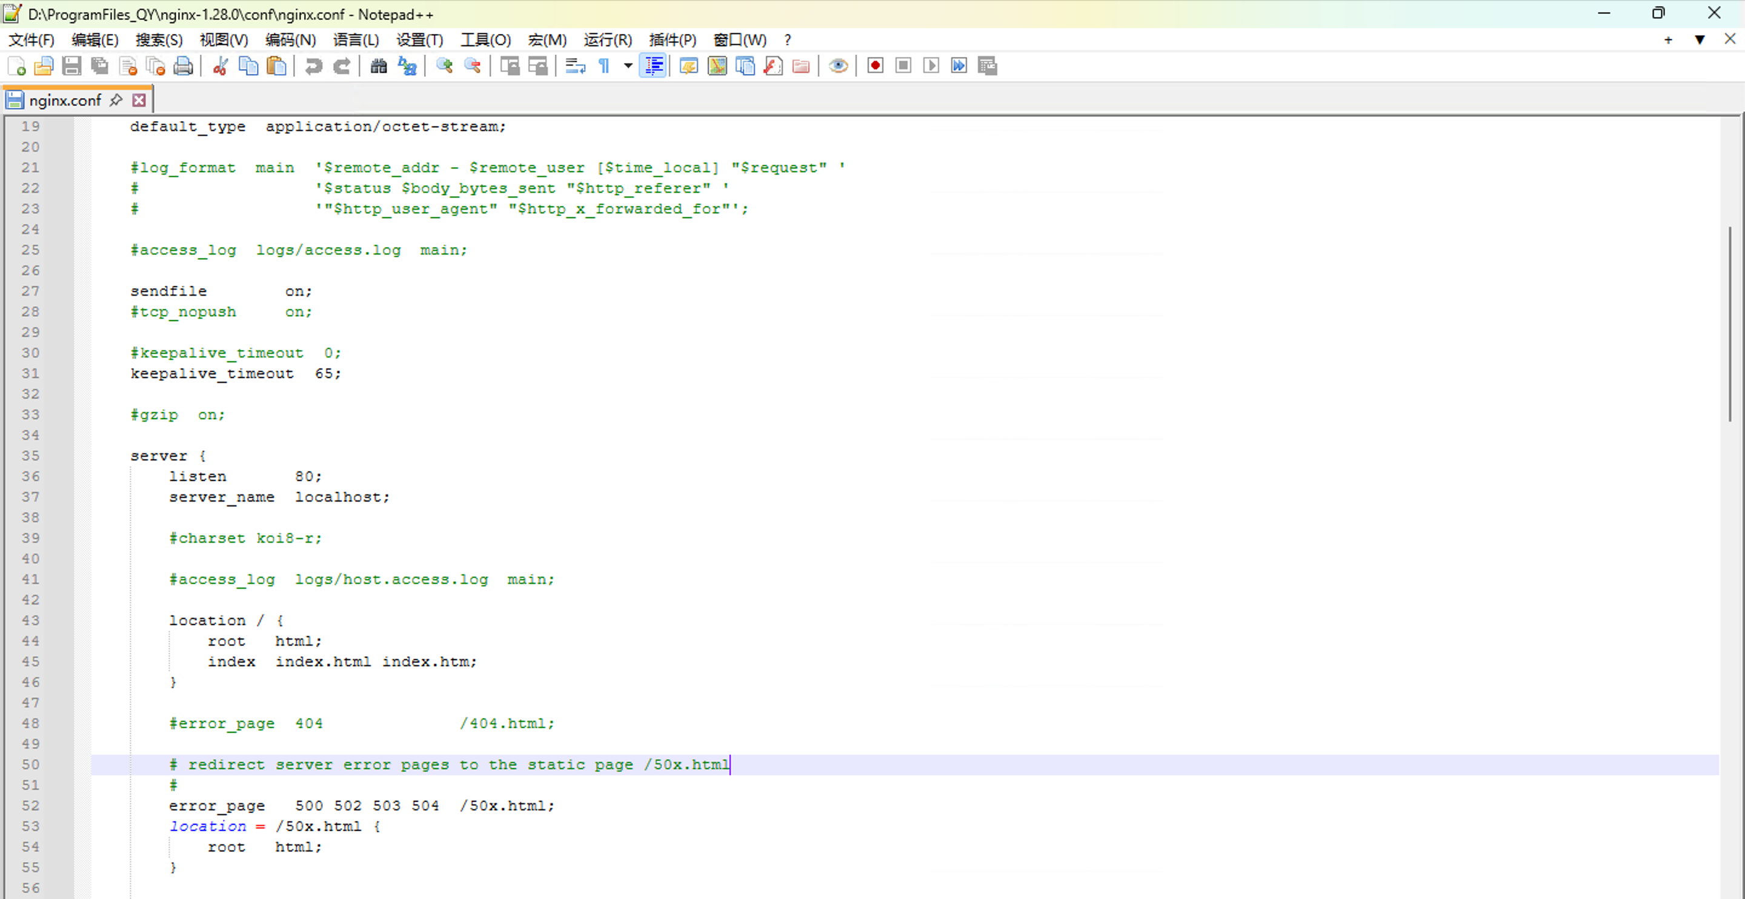Click the New file icon

tap(16, 65)
